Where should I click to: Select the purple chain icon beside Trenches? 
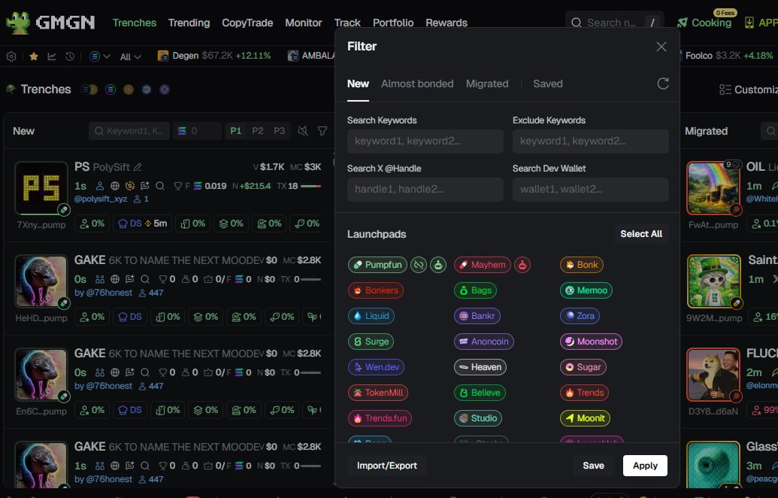coord(165,90)
